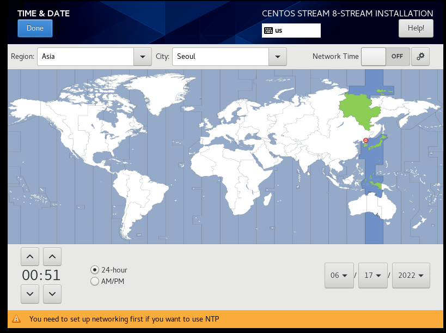Select the 24-hour time format
The image size is (446, 333).
point(109,270)
